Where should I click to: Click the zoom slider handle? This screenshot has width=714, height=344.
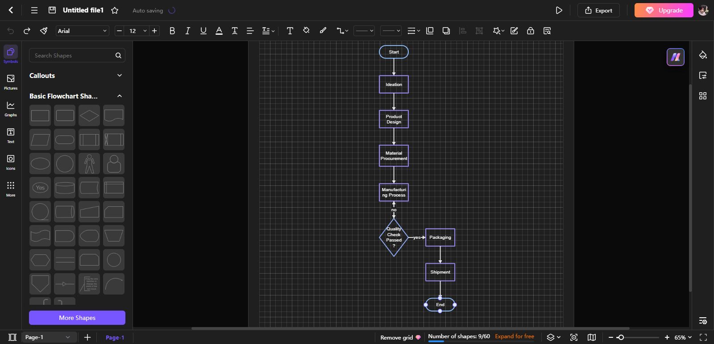click(x=620, y=337)
